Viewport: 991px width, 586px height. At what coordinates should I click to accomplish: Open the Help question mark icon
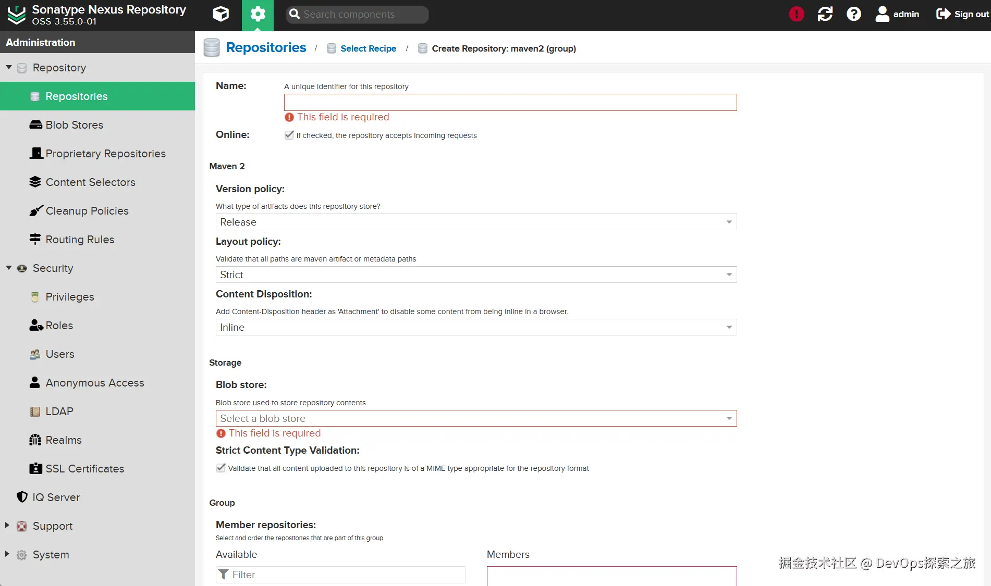point(854,14)
